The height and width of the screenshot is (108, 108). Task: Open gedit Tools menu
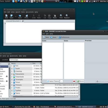pos(23,12)
